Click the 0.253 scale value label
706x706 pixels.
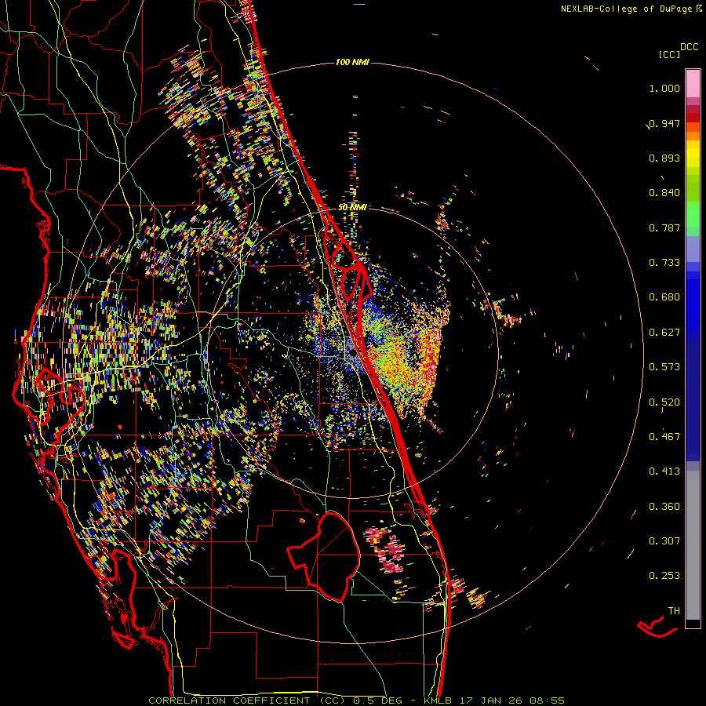coord(664,575)
